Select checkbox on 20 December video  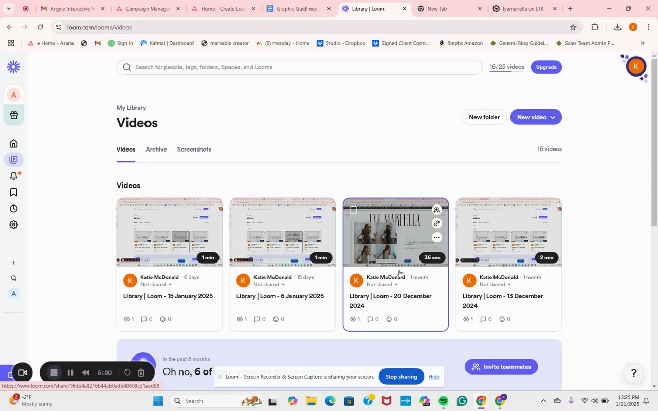(x=353, y=210)
